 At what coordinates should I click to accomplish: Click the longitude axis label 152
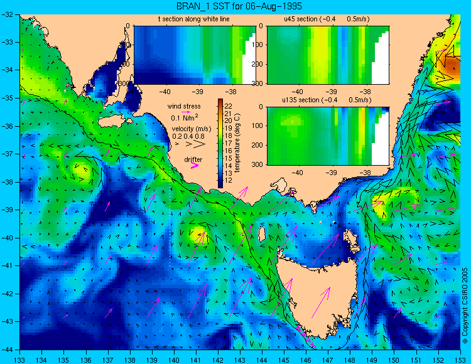pos(438,360)
